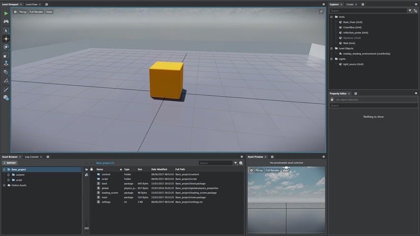420x236 pixels.
Task: Open the Explorer filter funnel icon
Action: coord(410,11)
